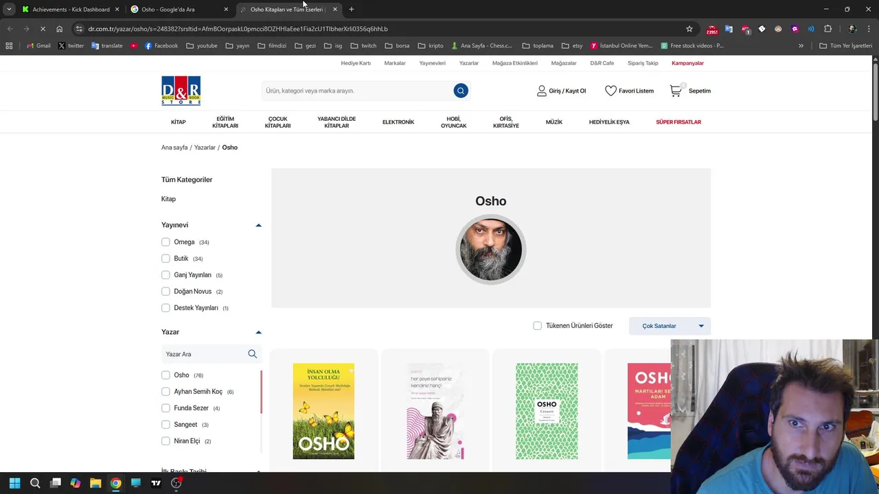Switch to Osho - Google'da Ara tab

(x=180, y=10)
